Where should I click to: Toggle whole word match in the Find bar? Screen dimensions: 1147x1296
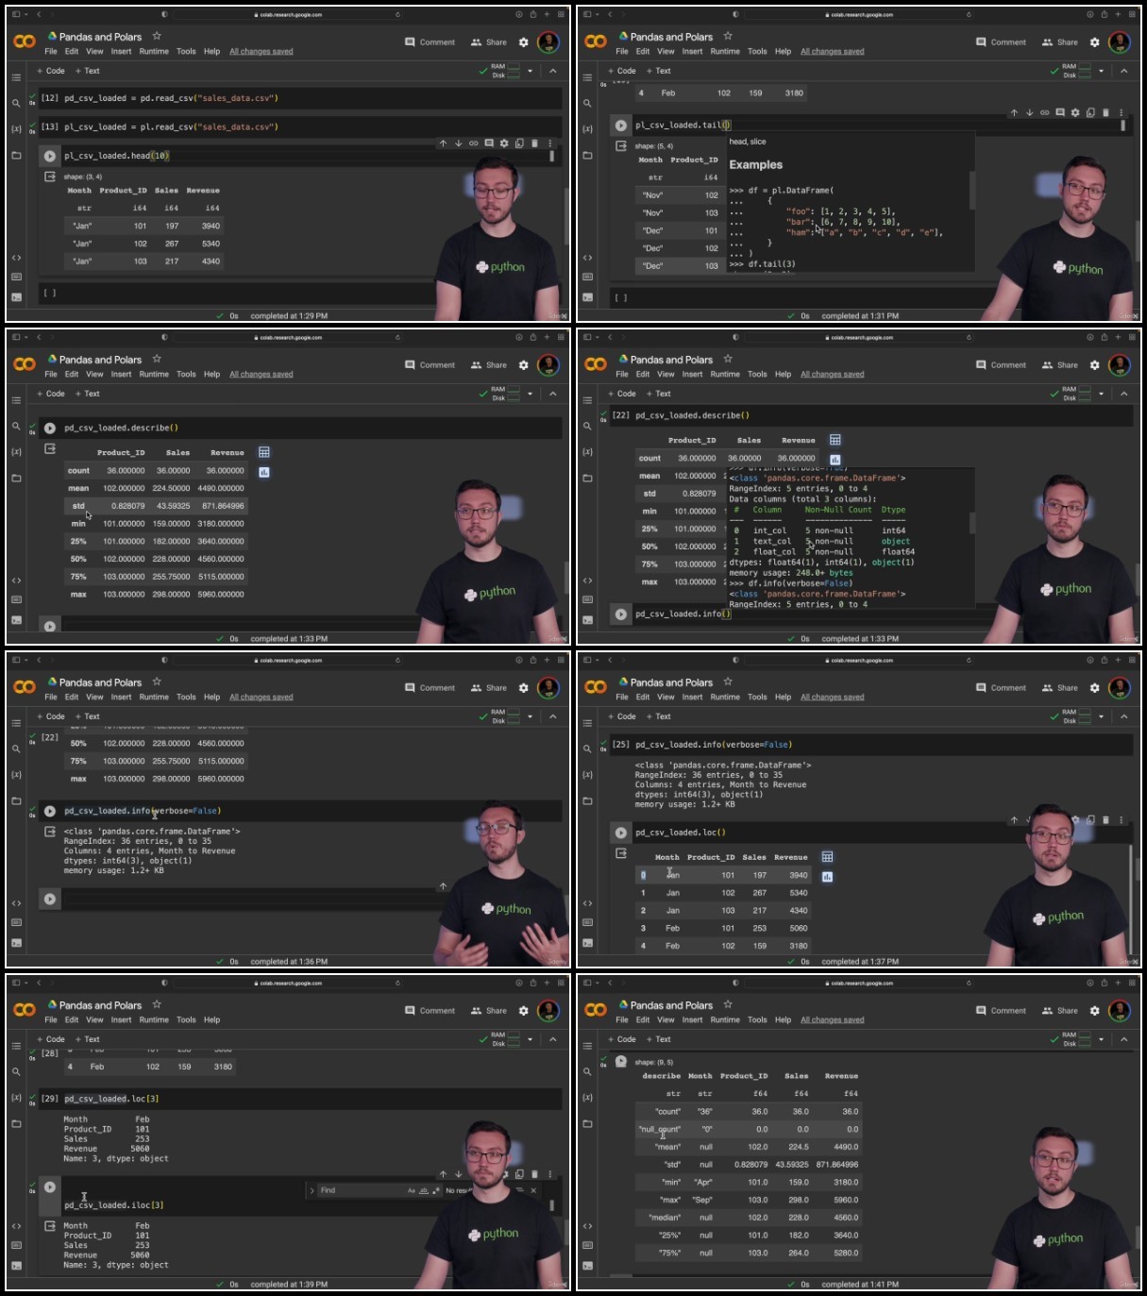(424, 1190)
